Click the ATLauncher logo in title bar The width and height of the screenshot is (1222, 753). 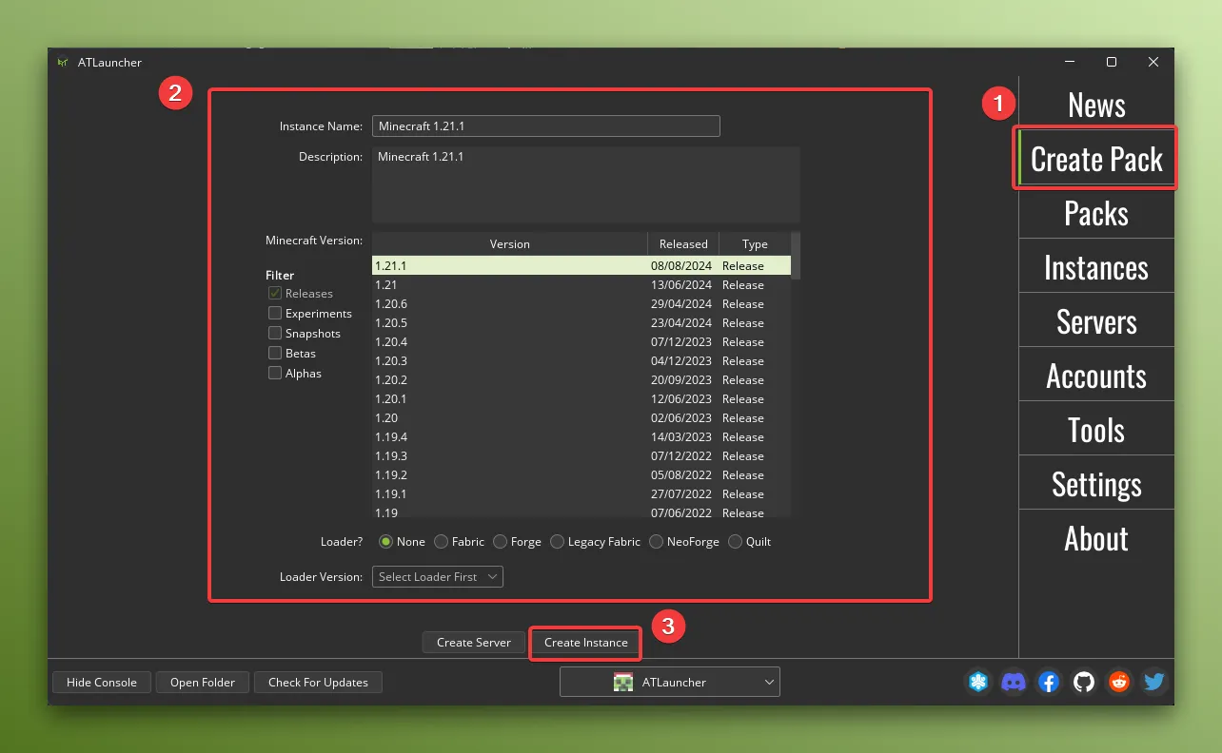[63, 63]
